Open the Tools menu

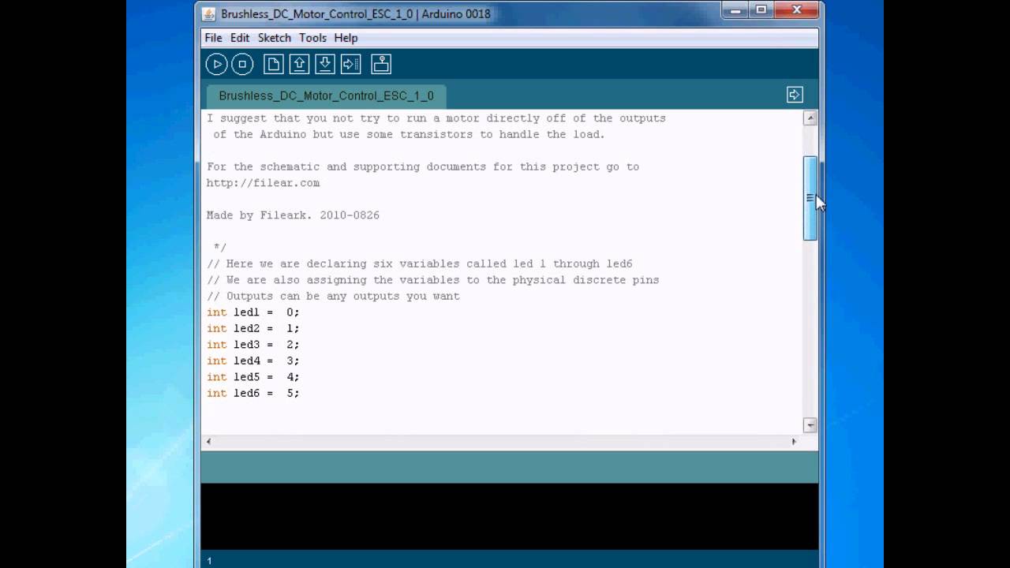click(312, 38)
